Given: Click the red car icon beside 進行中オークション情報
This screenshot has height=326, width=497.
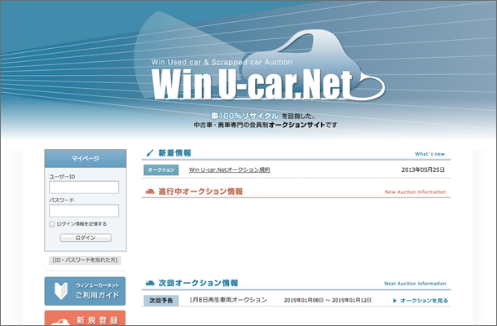Looking at the screenshot, I should (150, 192).
